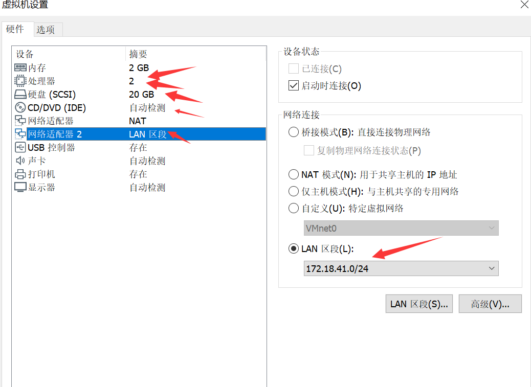The width and height of the screenshot is (531, 387).
Task: Click the hard disk (SCSI) icon
Action: (20, 94)
